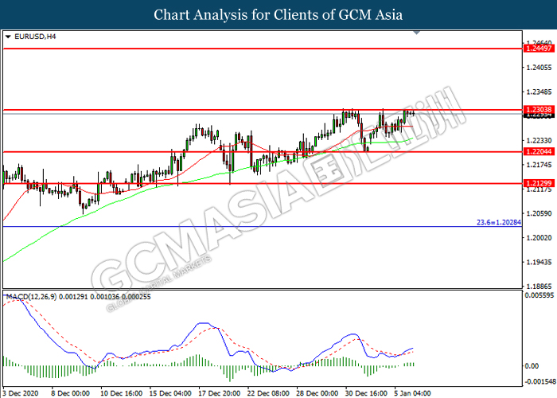Click the 1.18865 price scale value
Screen dimensions: 557x398
[x=539, y=287]
